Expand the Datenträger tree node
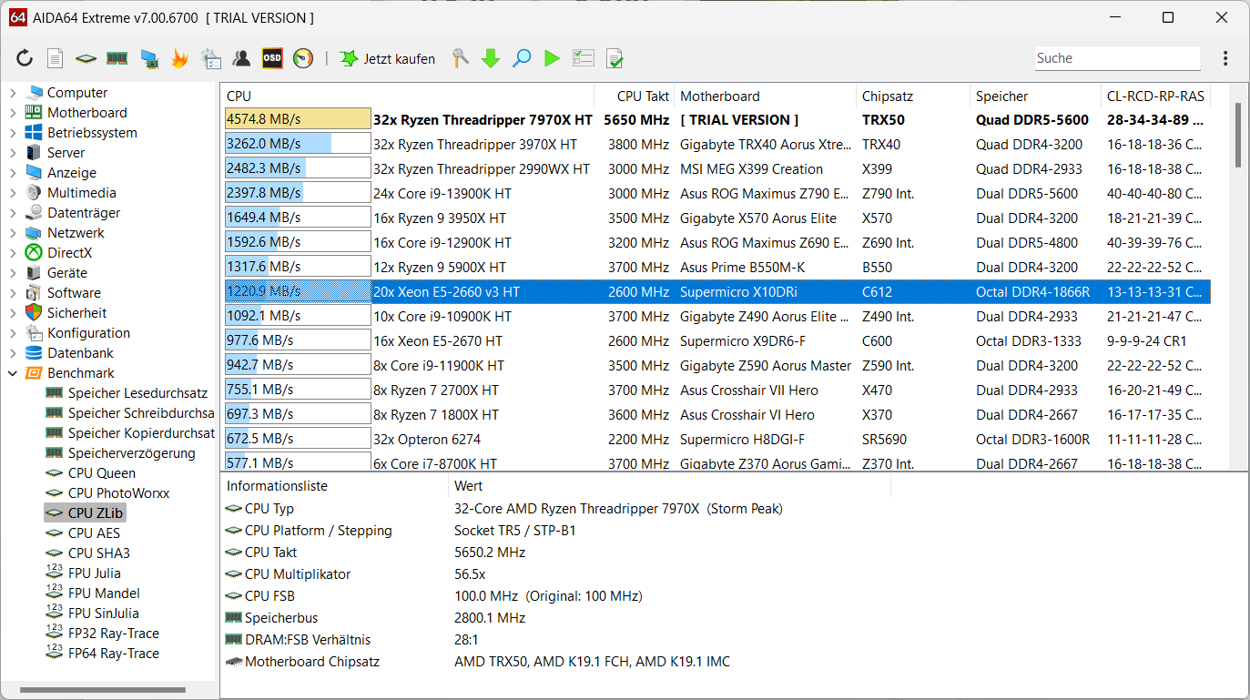This screenshot has height=700, width=1250. [13, 213]
